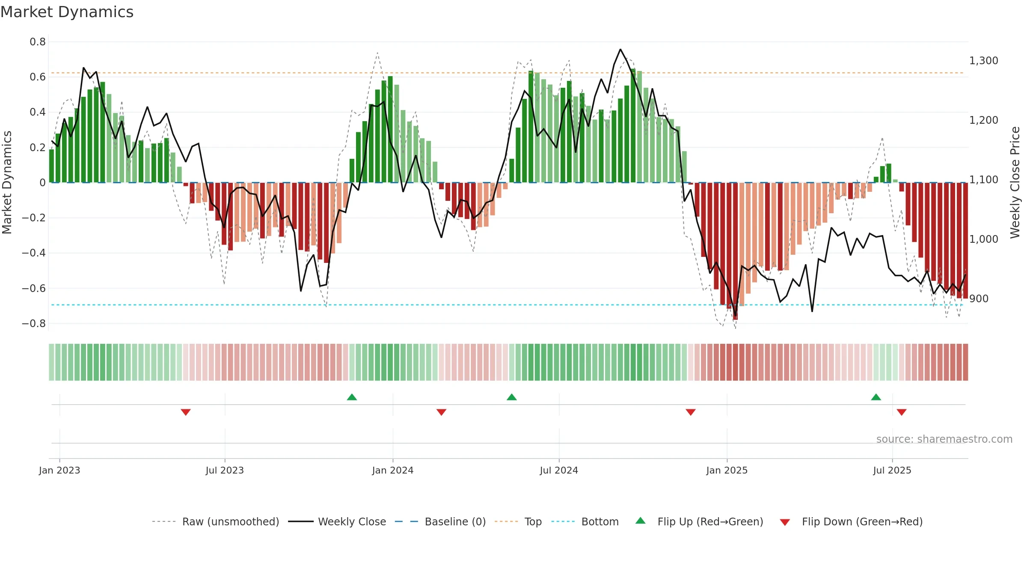Click the −0.4 left axis tick label
Viewport: 1027px width, 578px height.
(x=34, y=253)
